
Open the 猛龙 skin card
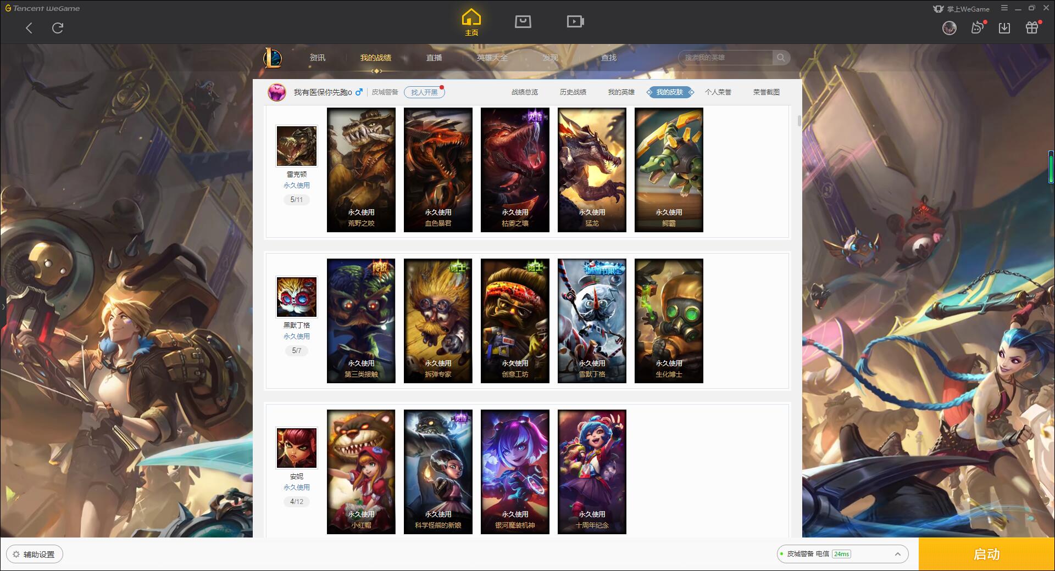coord(592,170)
